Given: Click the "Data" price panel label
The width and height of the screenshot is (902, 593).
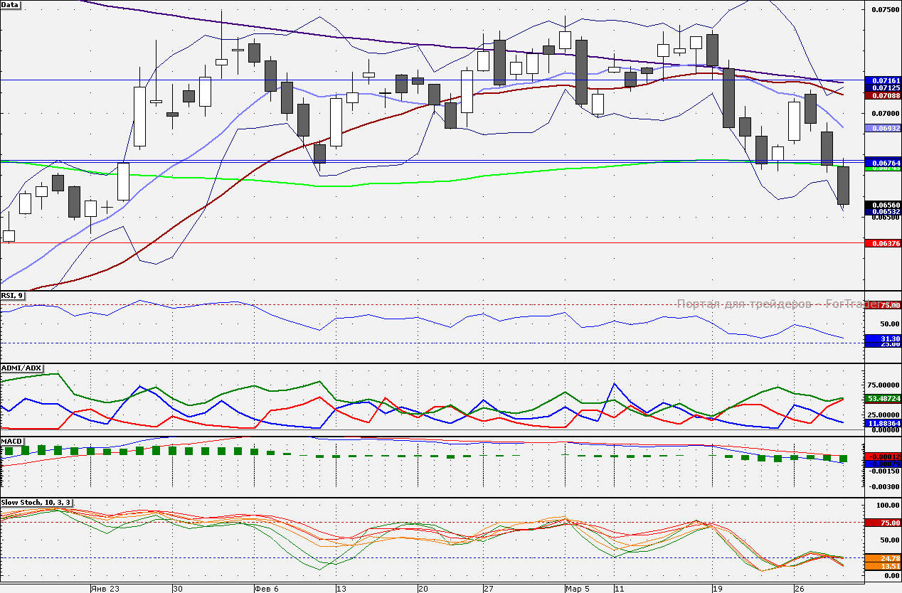Looking at the screenshot, I should 11,5.
